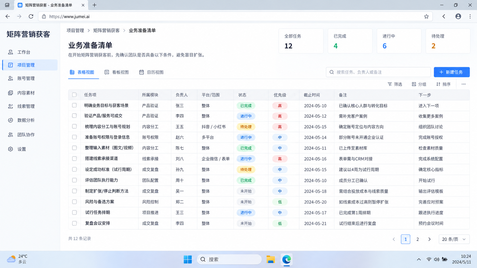
Task: Open the 工作台 sidebar icon
Action: pyautogui.click(x=11, y=52)
